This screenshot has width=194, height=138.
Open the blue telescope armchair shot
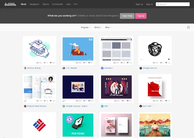point(78,49)
